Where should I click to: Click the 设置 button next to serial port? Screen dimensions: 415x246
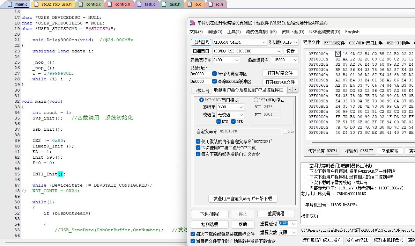290,51
